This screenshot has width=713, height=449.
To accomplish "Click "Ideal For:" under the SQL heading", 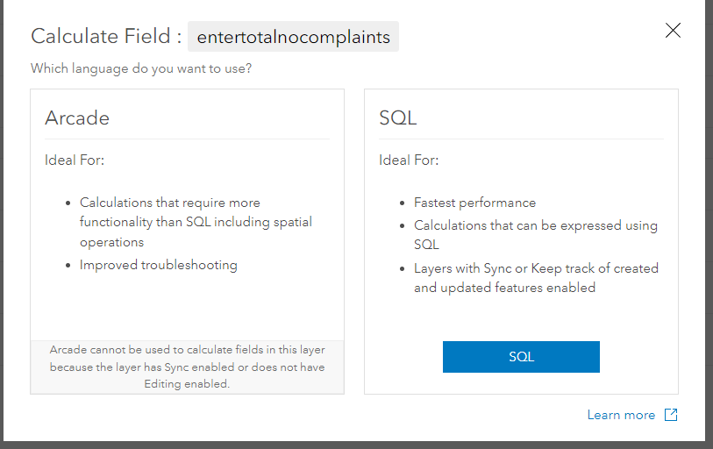I will click(x=409, y=160).
